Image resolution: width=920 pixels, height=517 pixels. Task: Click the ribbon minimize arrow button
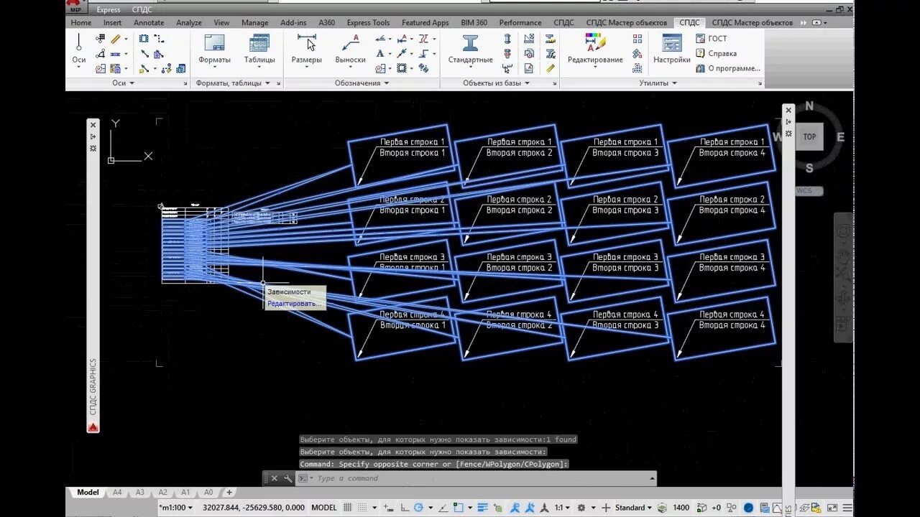pos(816,23)
